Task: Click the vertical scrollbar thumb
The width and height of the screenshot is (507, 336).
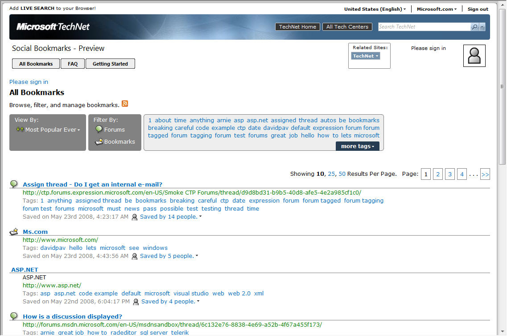Action: point(502,87)
